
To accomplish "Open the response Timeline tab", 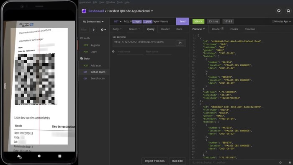I will click(250, 29).
